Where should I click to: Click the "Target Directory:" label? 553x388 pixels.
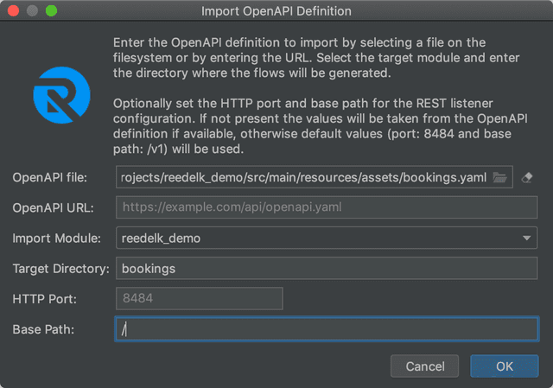[x=60, y=268]
